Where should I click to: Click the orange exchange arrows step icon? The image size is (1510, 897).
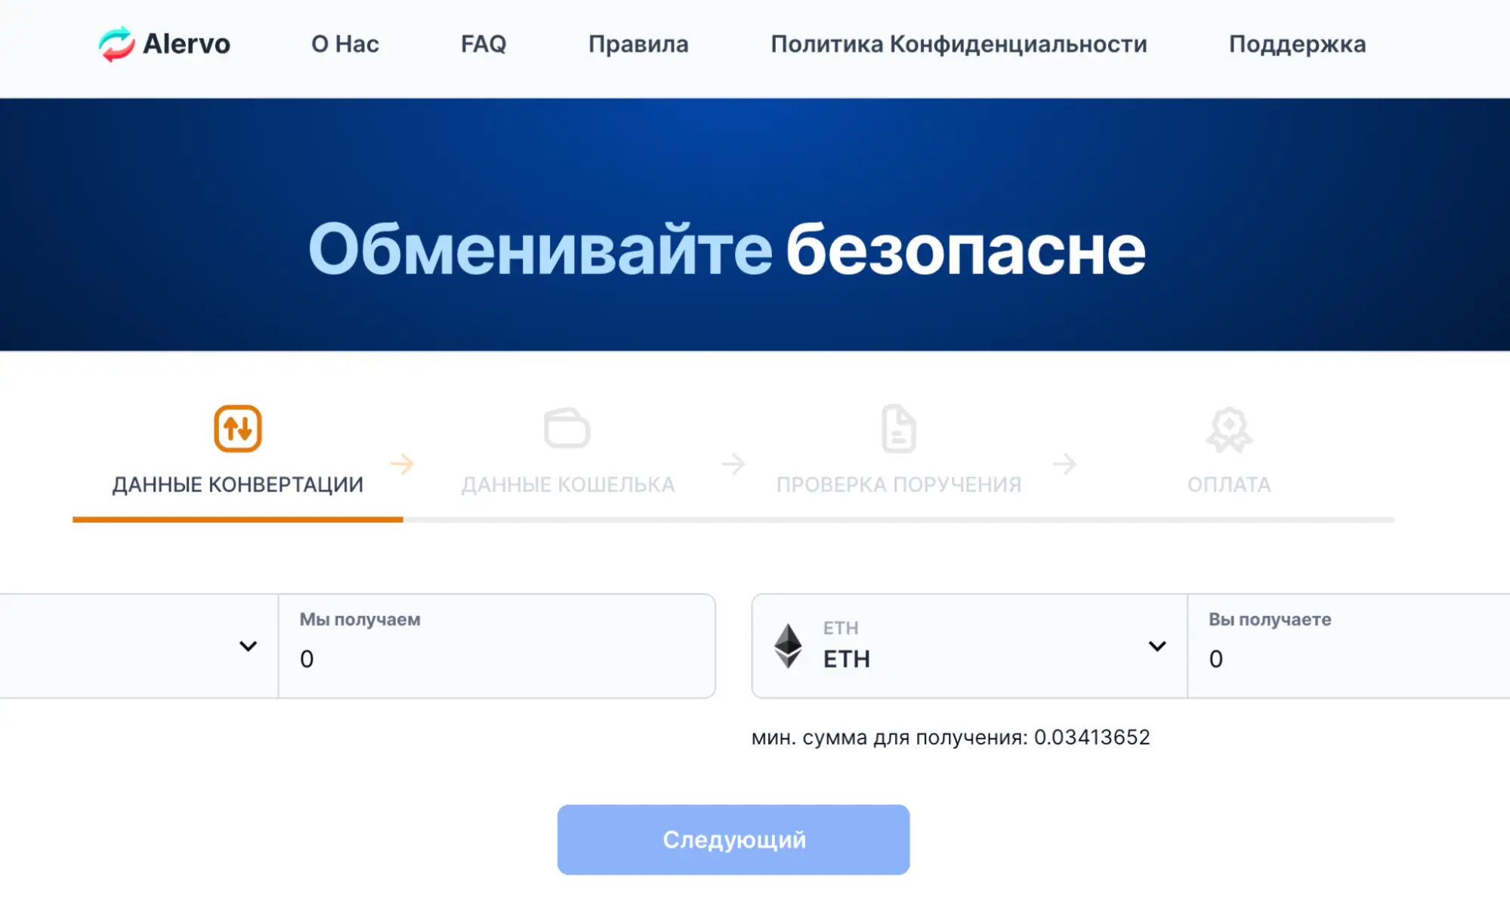point(237,428)
